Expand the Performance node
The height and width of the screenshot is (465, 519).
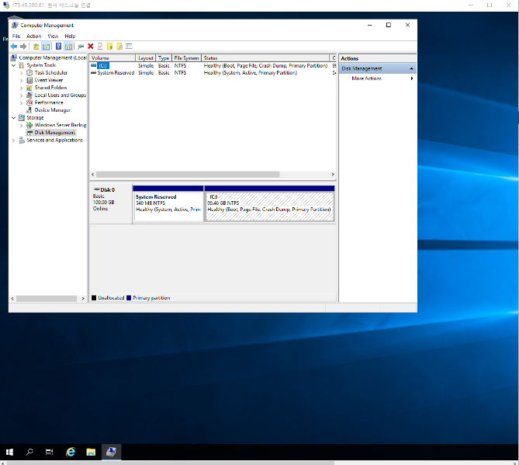(x=22, y=103)
